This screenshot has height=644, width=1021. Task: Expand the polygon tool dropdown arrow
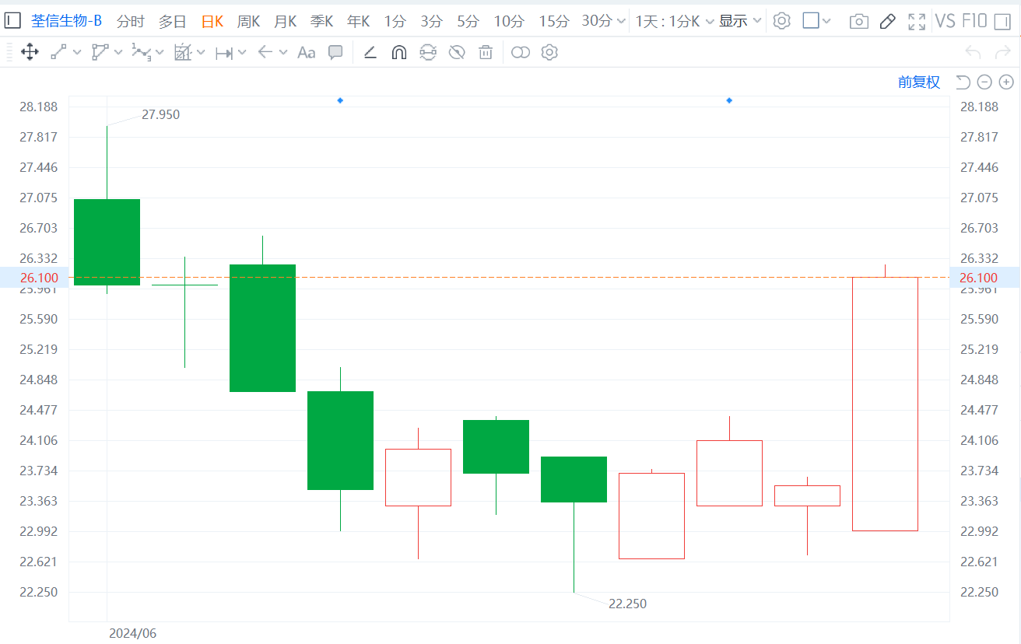pyautogui.click(x=118, y=53)
